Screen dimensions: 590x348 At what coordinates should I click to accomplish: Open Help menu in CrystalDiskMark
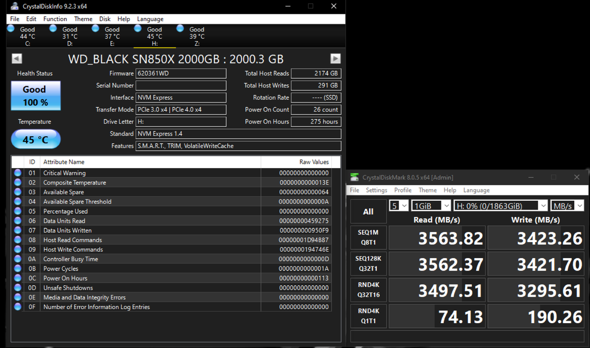pos(450,190)
